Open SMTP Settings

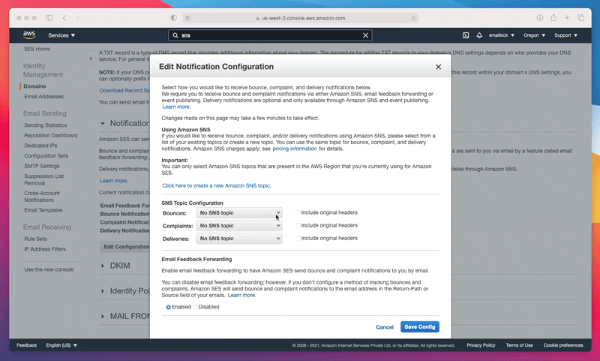[x=42, y=166]
